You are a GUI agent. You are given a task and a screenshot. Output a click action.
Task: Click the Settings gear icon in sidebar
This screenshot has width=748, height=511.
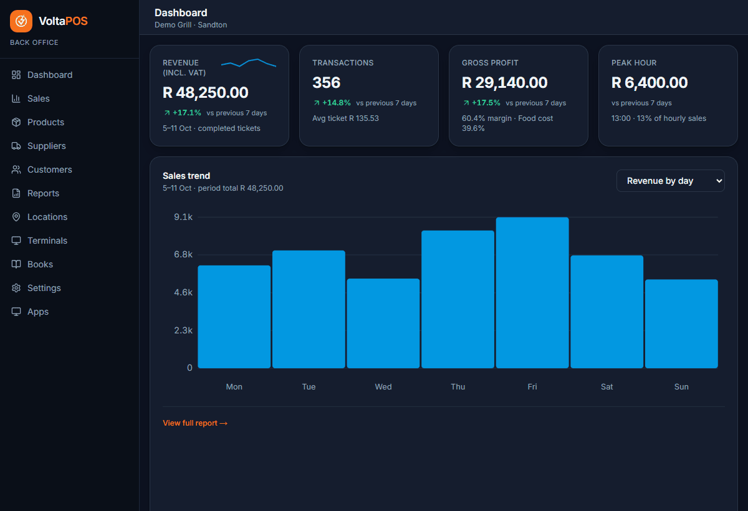pos(16,288)
